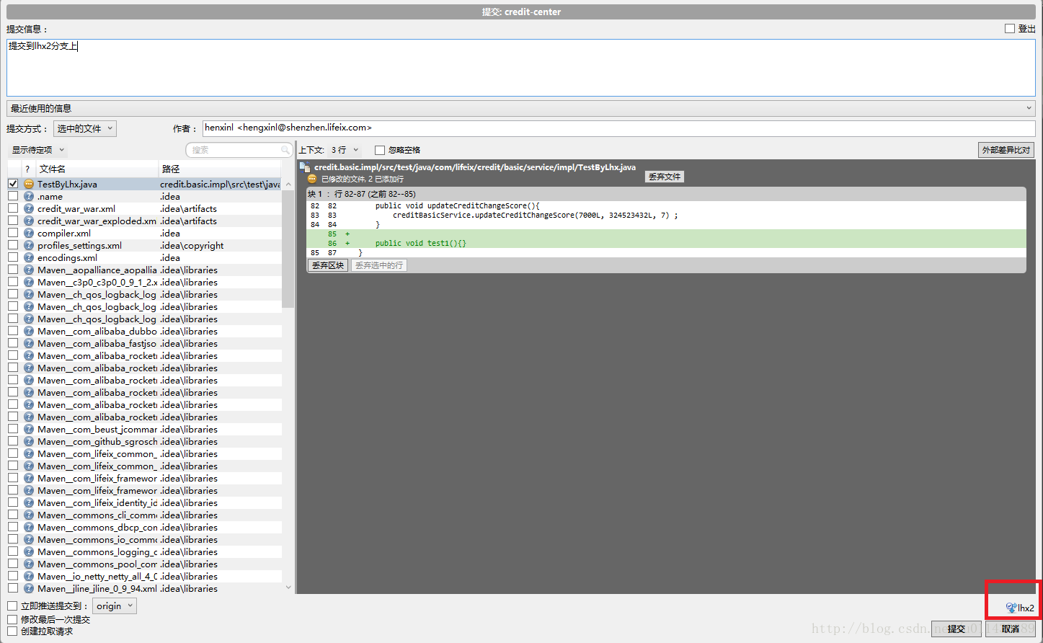Click into the commit message text area

coord(521,68)
